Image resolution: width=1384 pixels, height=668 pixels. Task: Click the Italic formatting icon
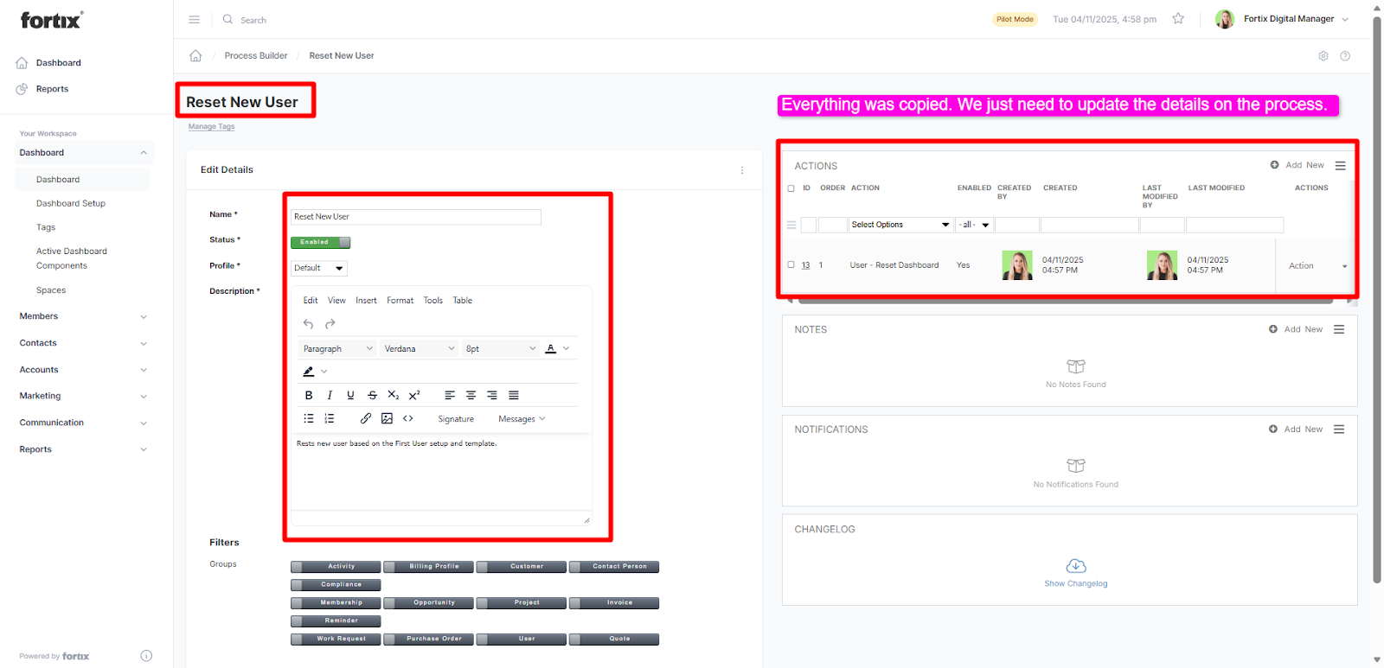click(330, 395)
